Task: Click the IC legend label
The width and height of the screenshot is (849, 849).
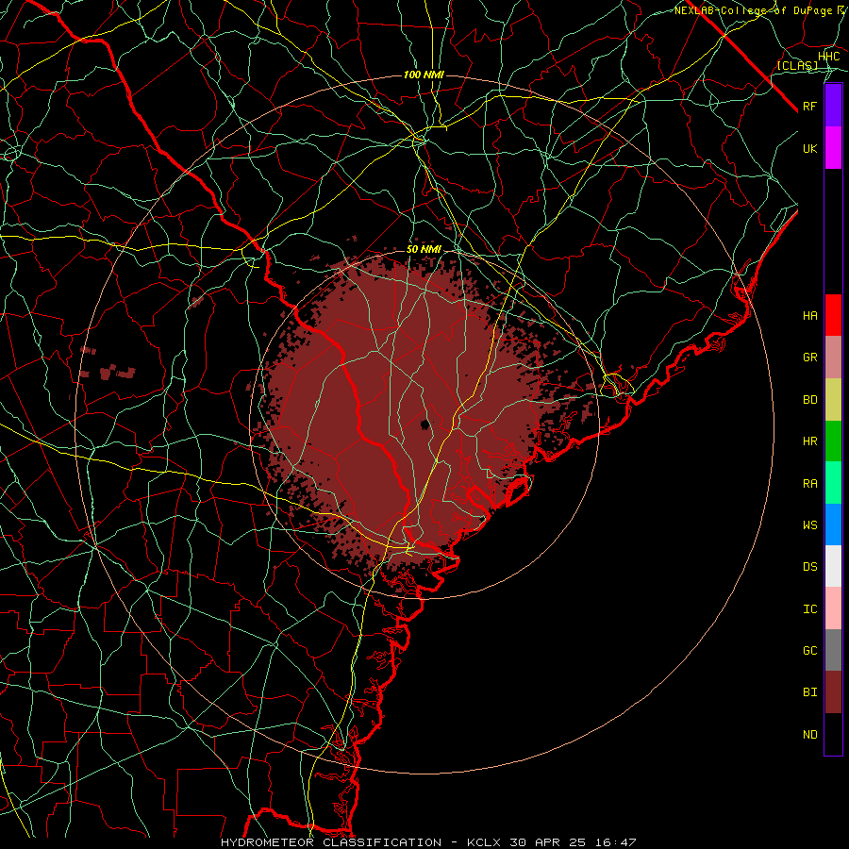Action: click(x=810, y=609)
